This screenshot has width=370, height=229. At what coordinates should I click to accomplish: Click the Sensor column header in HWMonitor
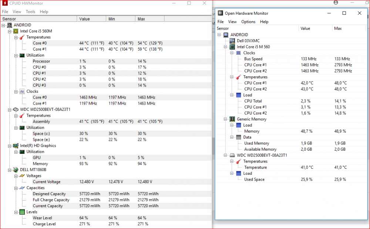[38, 19]
